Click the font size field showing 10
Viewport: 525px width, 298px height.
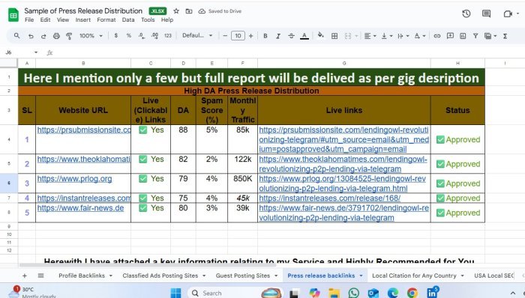[238, 36]
